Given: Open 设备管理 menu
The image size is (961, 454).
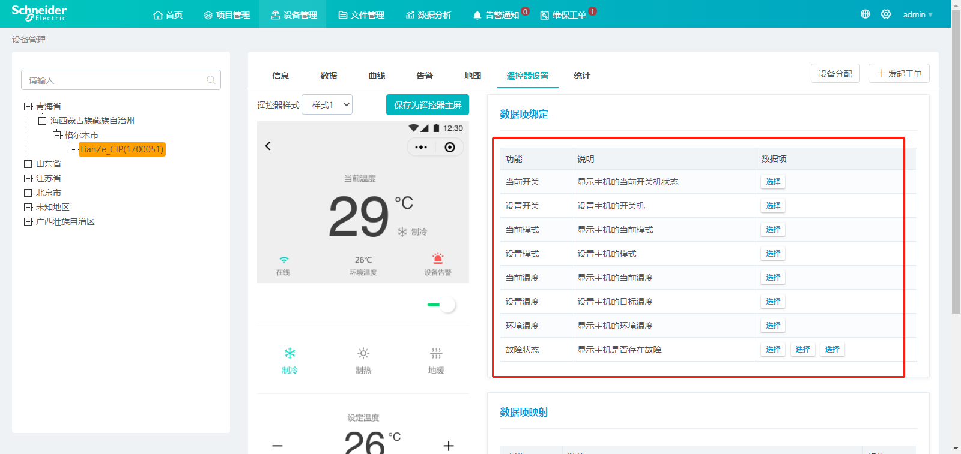Looking at the screenshot, I should [294, 14].
